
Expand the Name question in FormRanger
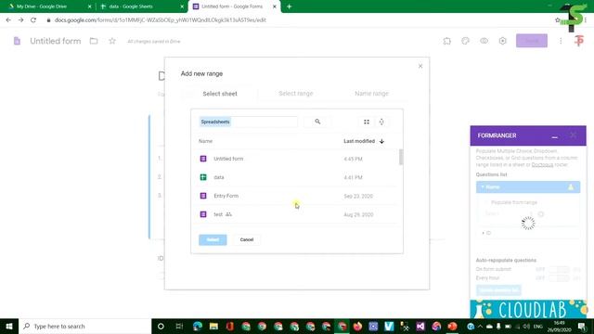(528, 187)
